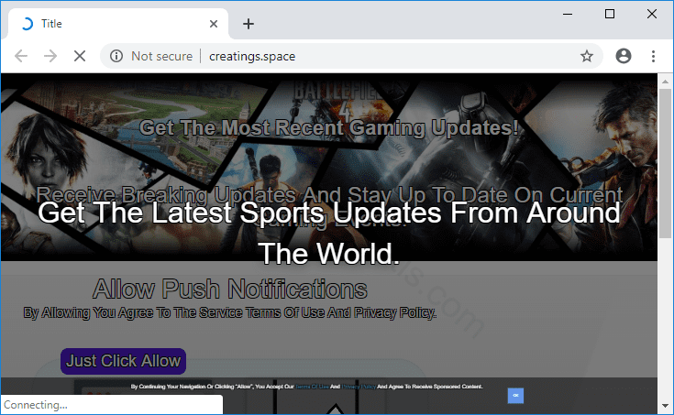This screenshot has width=674, height=415.
Task: Click the forward navigation arrow
Action: (x=50, y=56)
